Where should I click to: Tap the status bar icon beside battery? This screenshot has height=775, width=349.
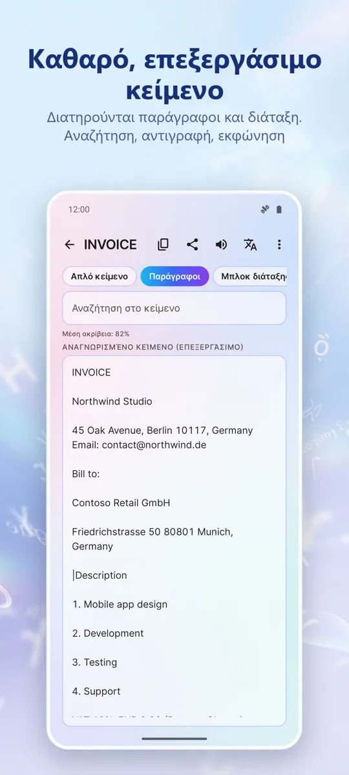264,209
